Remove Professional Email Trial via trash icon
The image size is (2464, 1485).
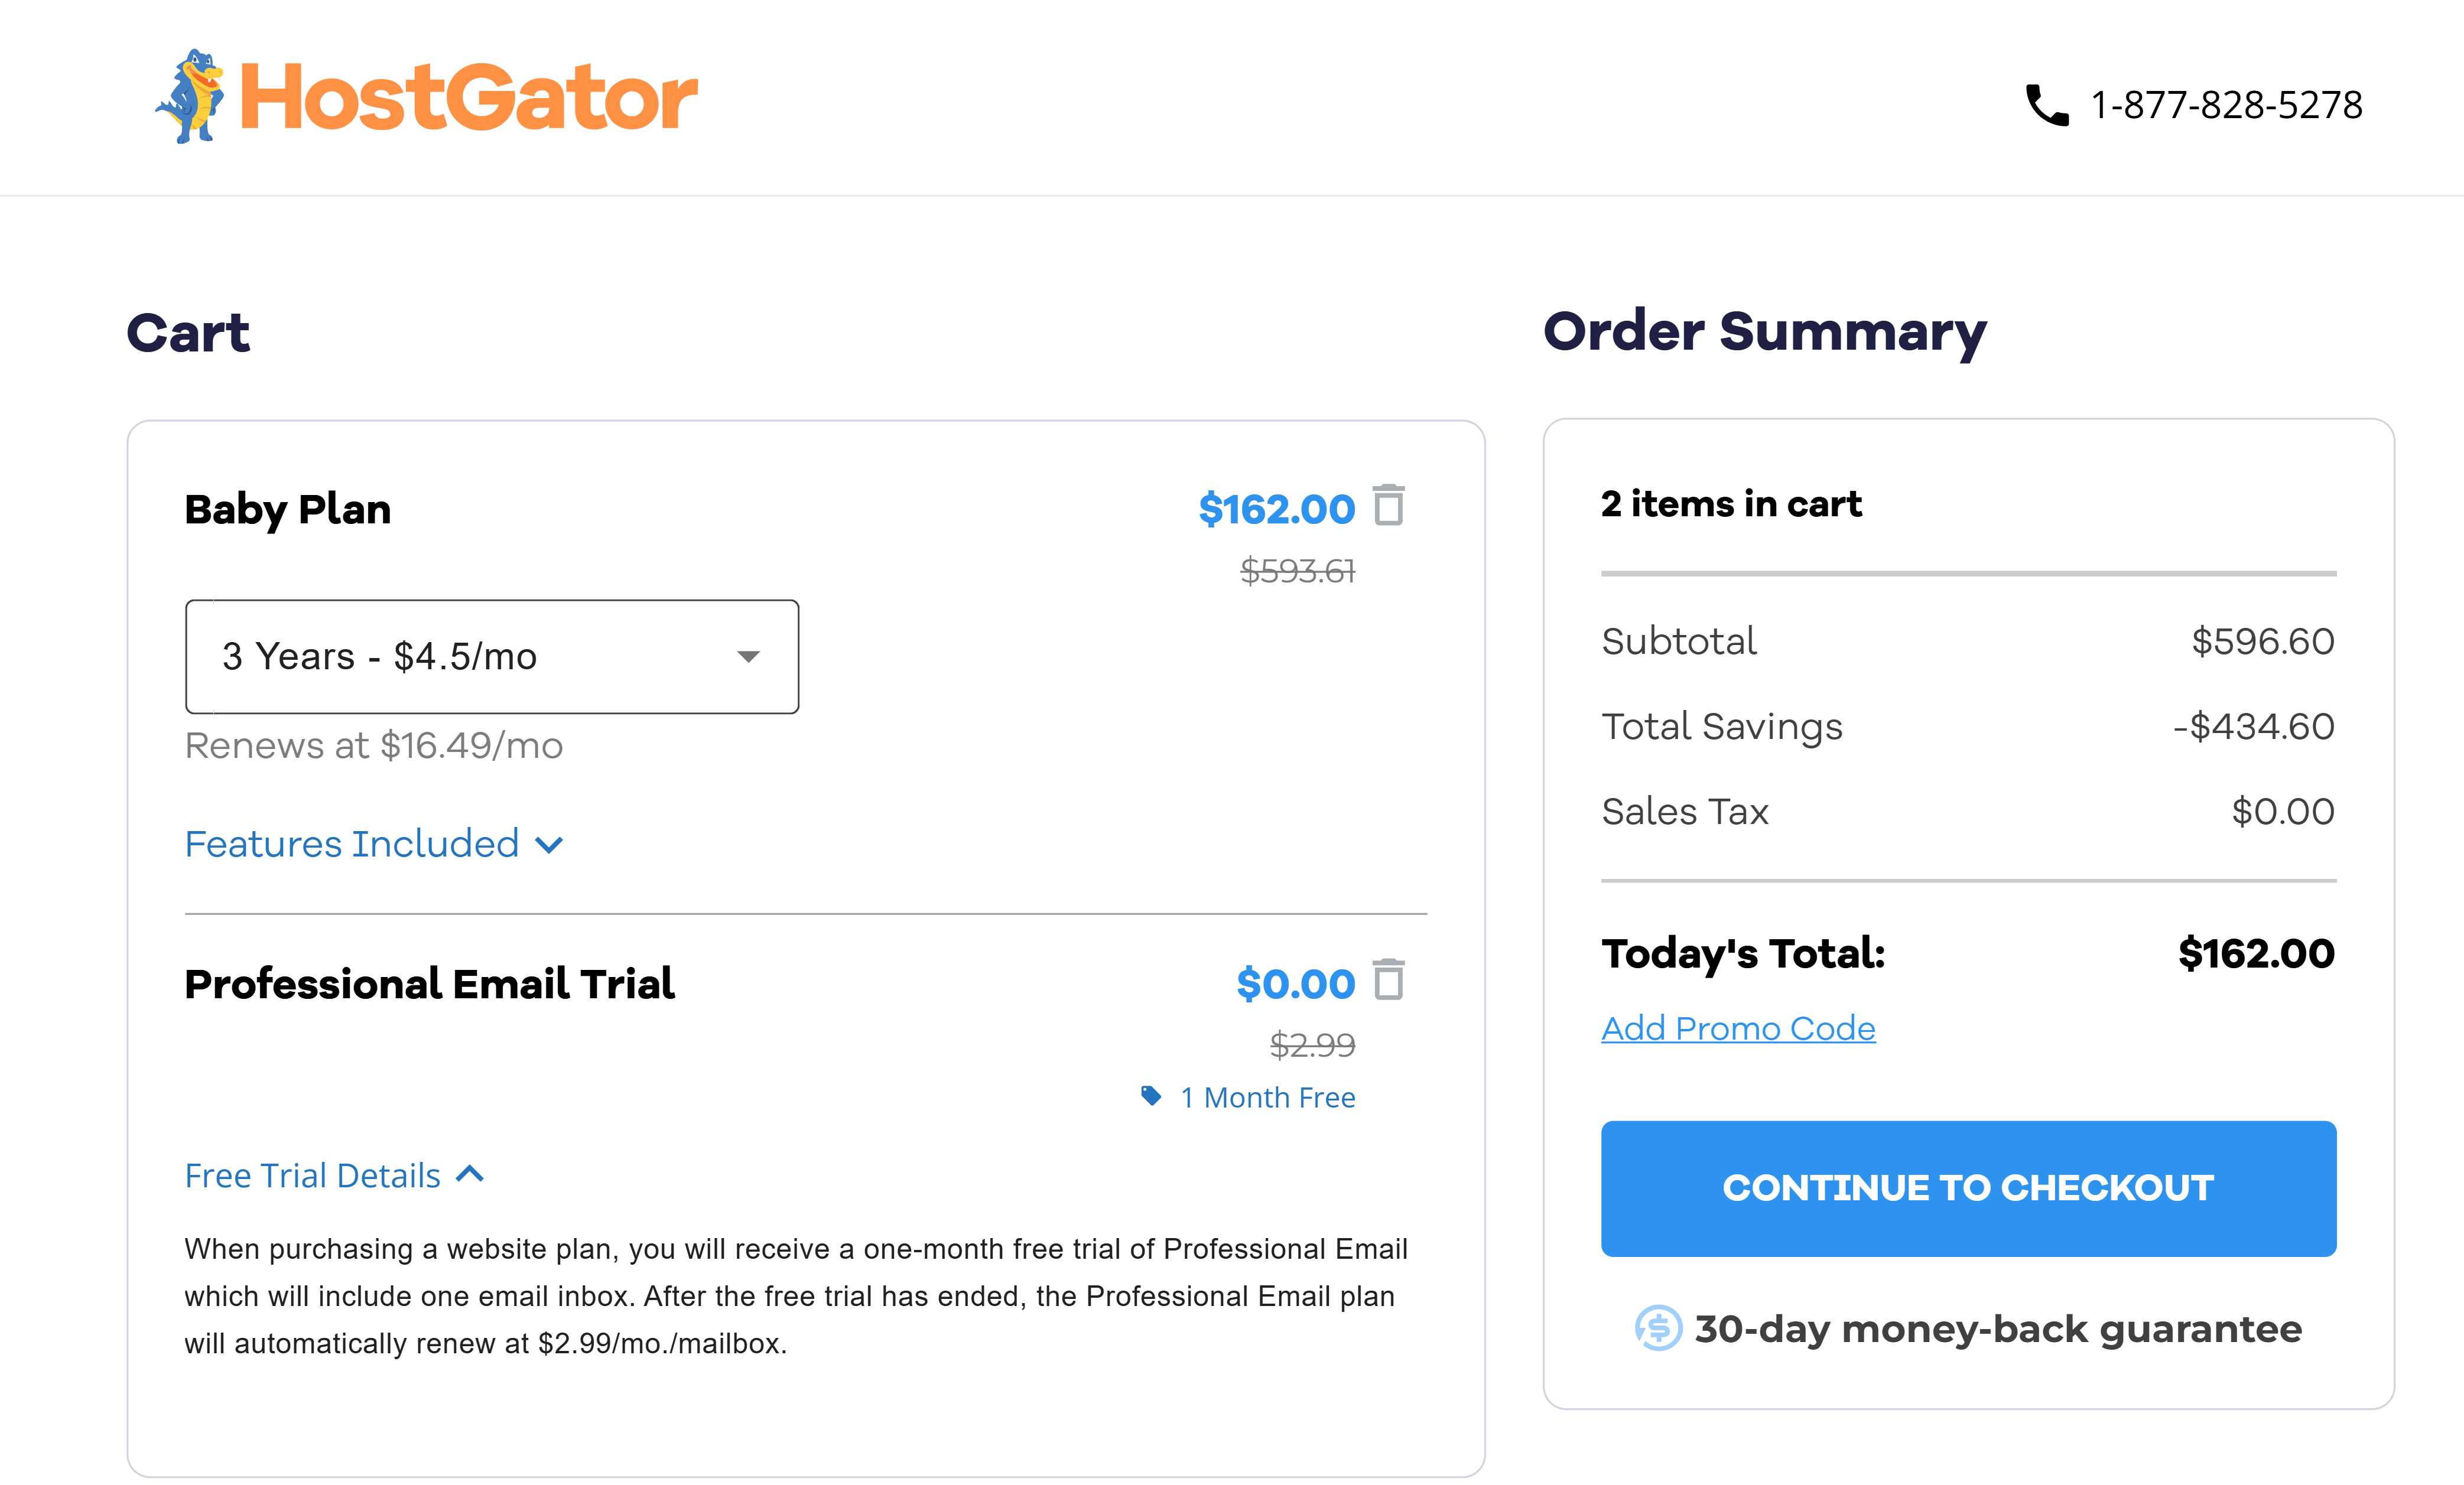click(1388, 979)
